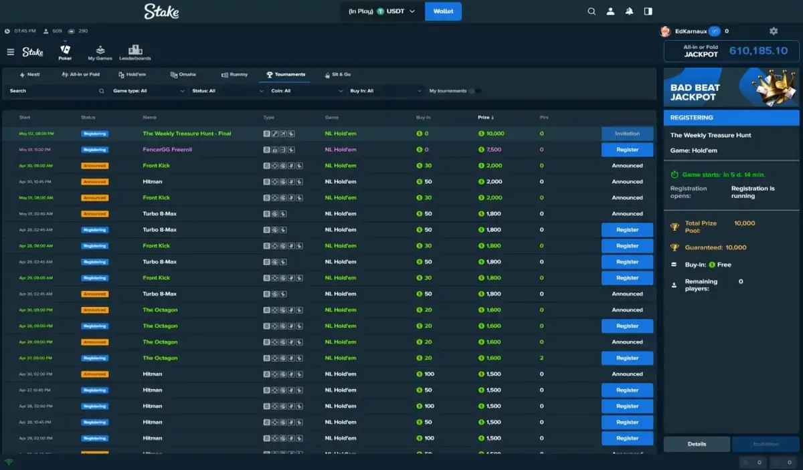
Task: Expand the Game type: All dropdown
Action: click(149, 91)
